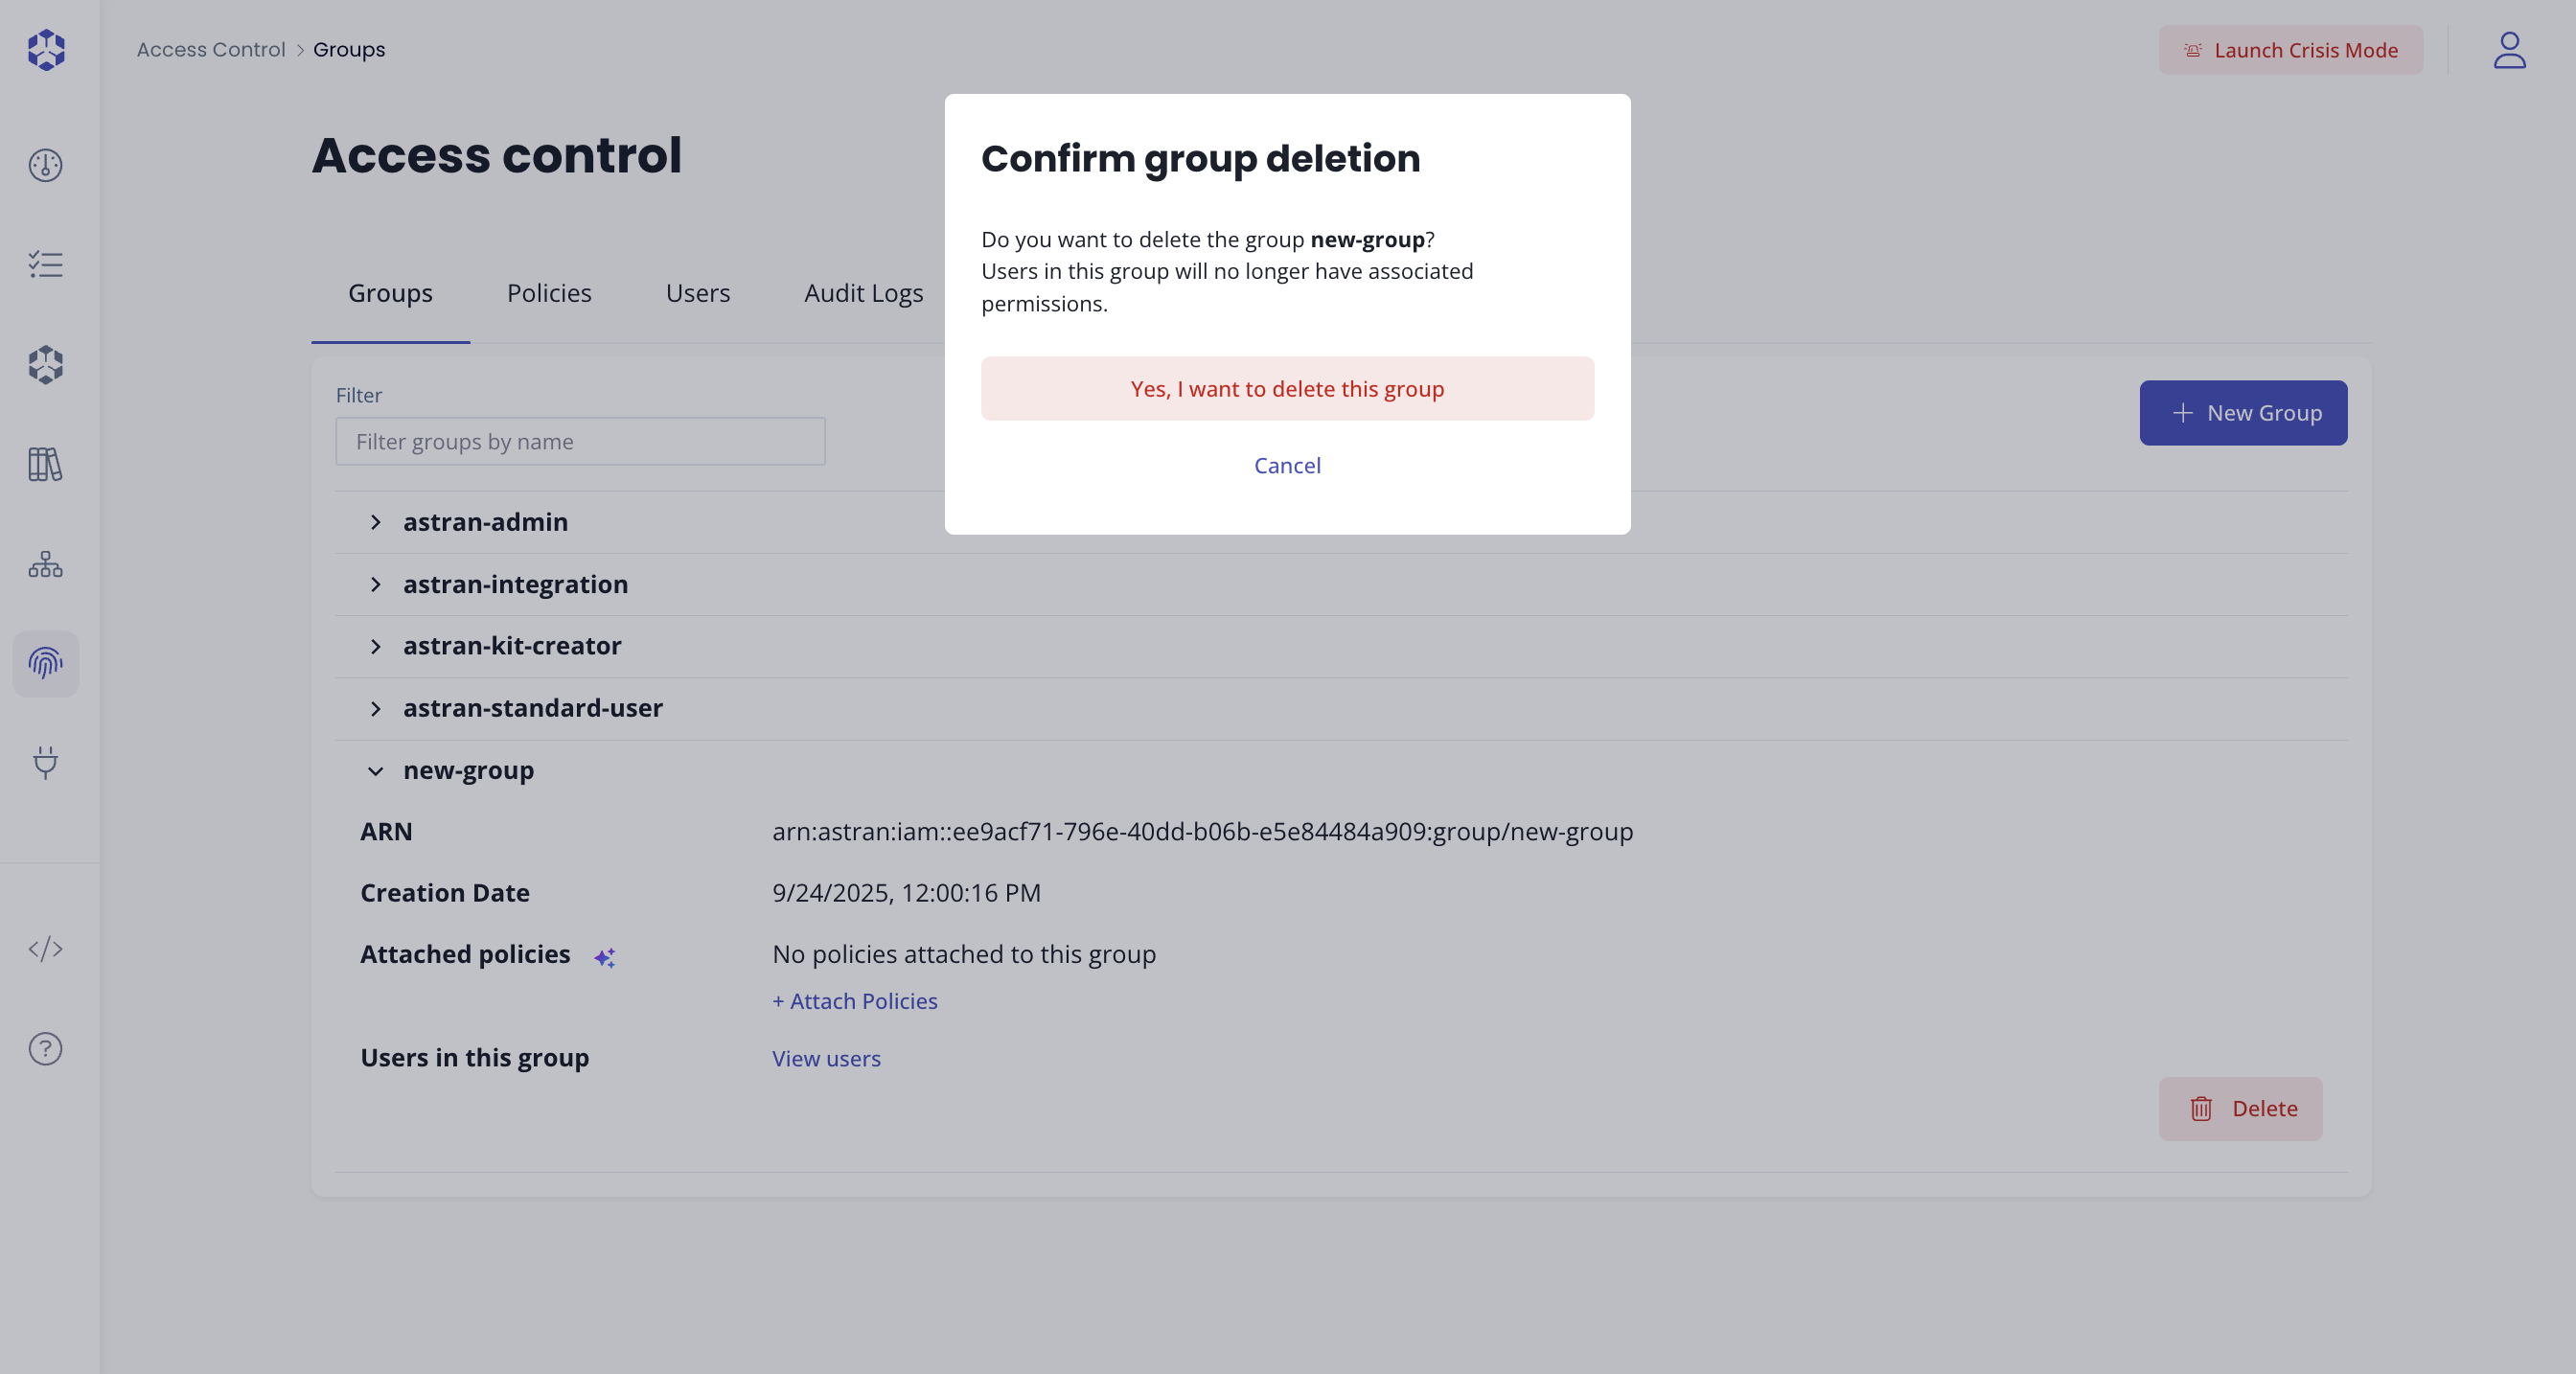This screenshot has width=2576, height=1374.
Task: Expand the astran-integration group row
Action: (375, 584)
